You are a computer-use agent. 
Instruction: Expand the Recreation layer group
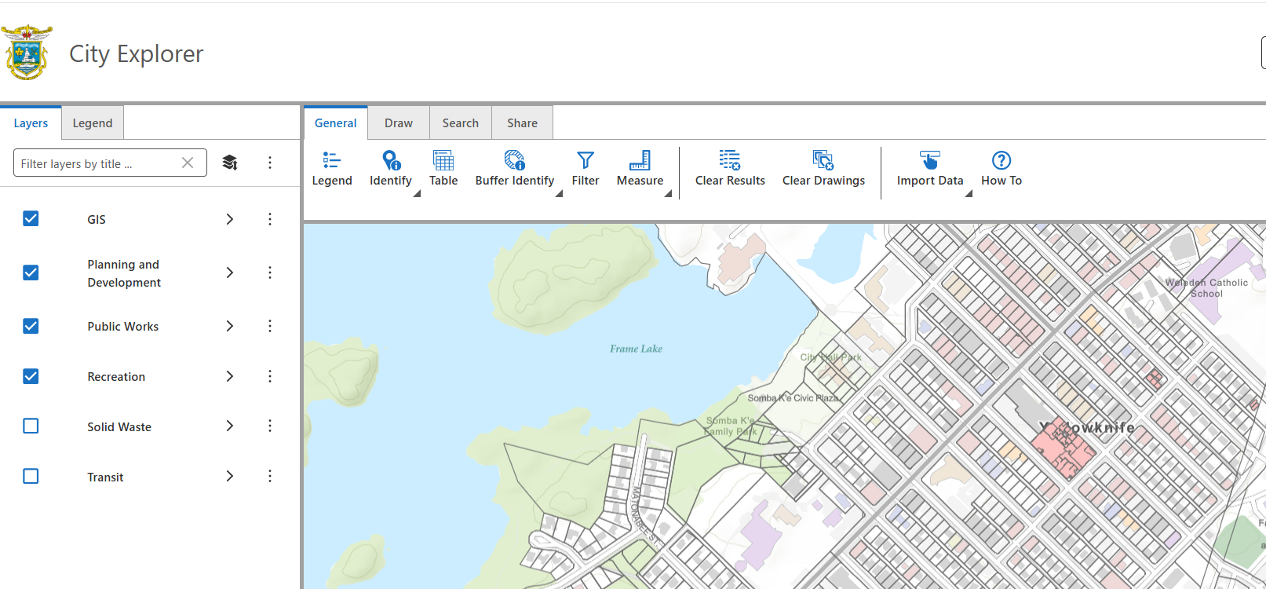coord(230,376)
